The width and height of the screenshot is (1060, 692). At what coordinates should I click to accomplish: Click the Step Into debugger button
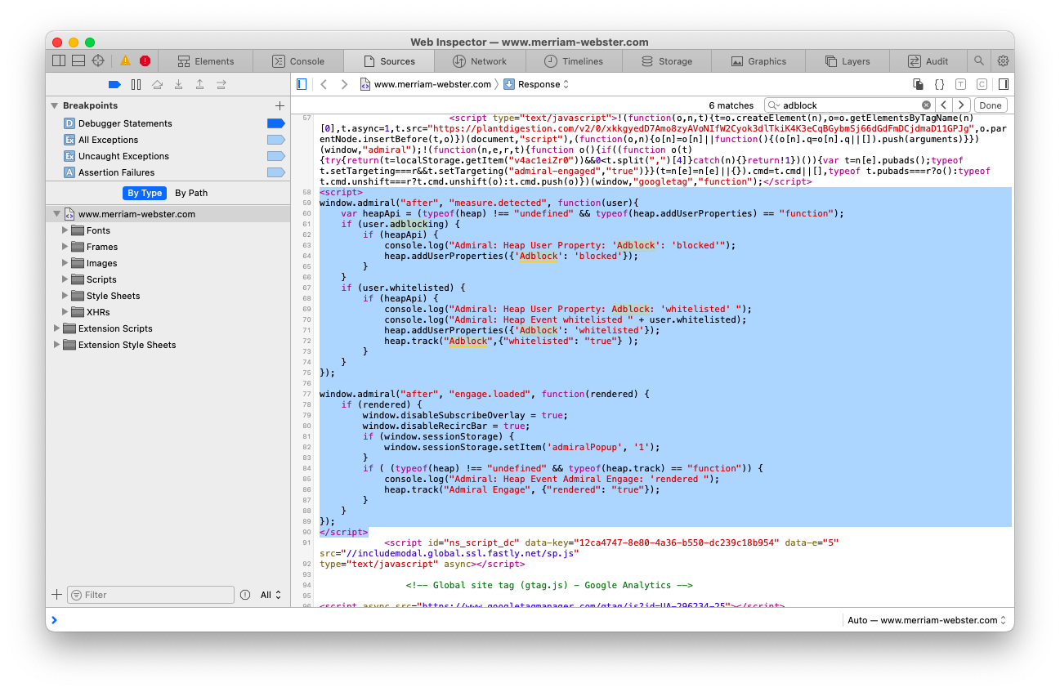(x=178, y=84)
